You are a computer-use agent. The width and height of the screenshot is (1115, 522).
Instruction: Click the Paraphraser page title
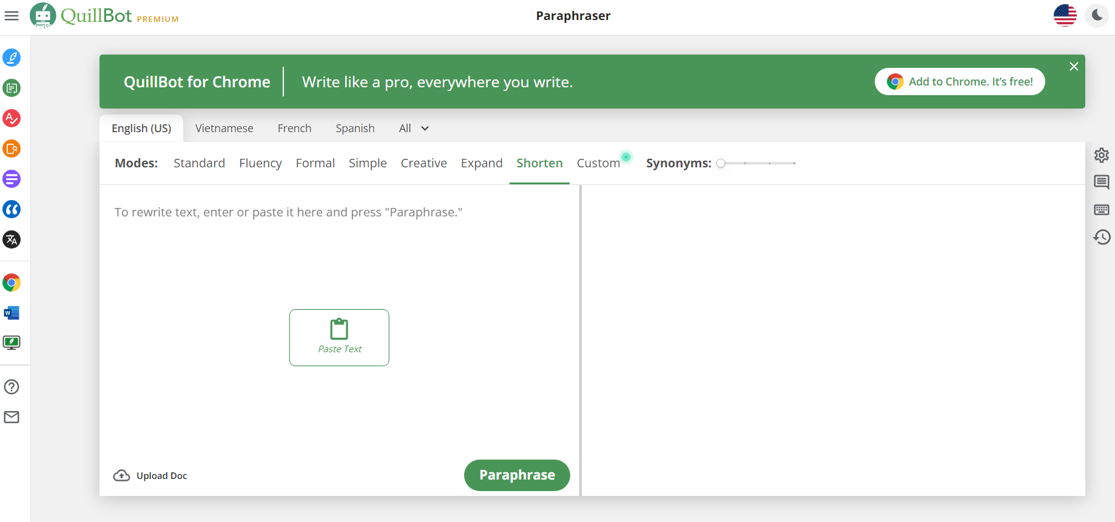point(573,16)
